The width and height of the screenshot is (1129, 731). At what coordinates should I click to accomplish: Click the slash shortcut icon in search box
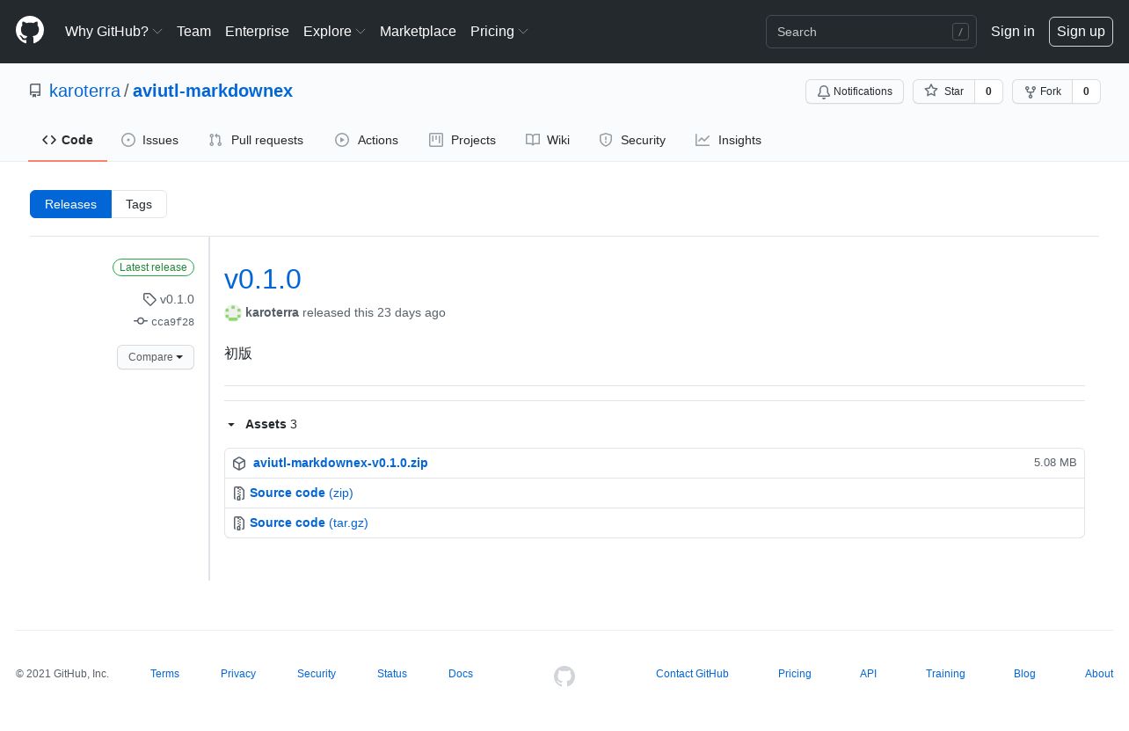tap(960, 32)
